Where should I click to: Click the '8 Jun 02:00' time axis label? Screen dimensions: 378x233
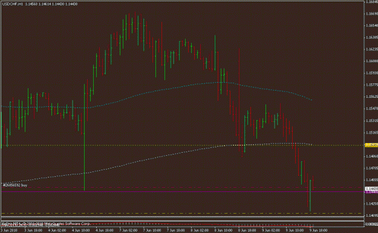tap(200, 231)
